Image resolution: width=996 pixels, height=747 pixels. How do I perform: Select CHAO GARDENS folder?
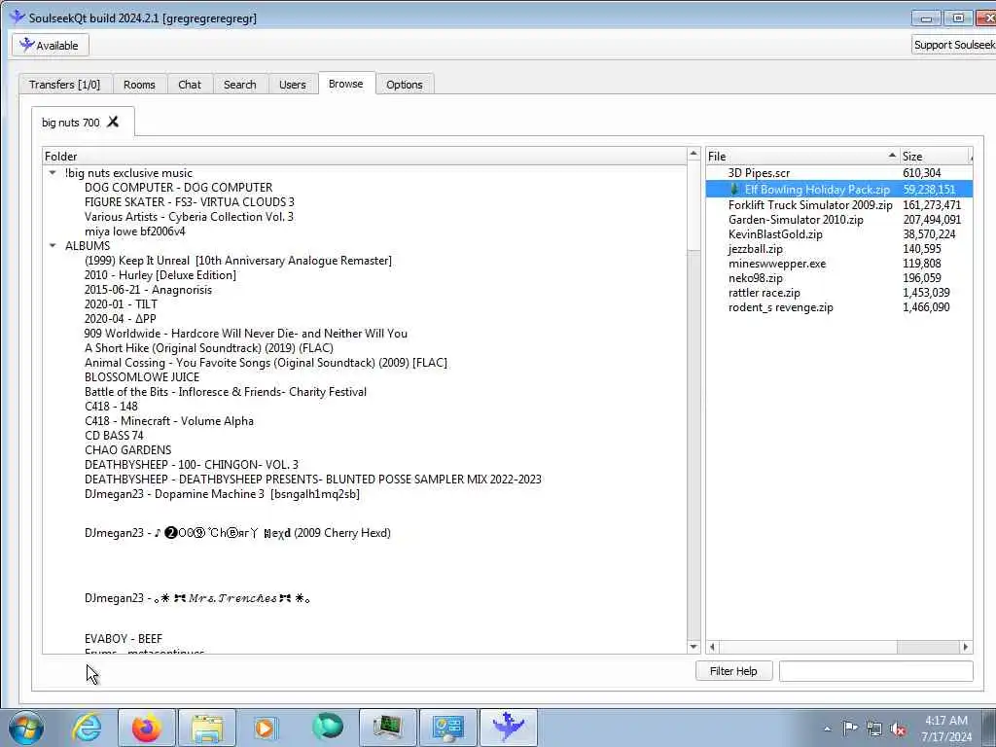click(127, 450)
